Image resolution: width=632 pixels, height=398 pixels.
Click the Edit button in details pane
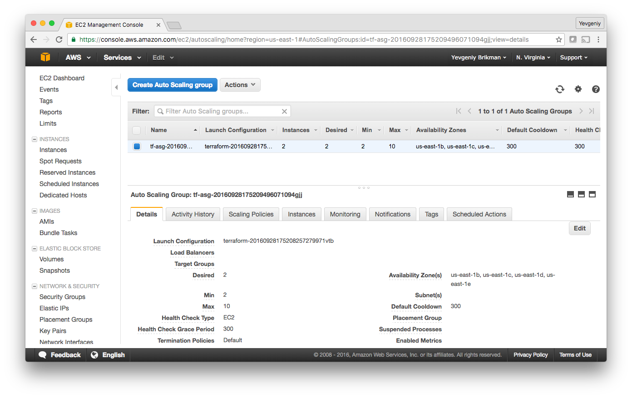pos(580,228)
